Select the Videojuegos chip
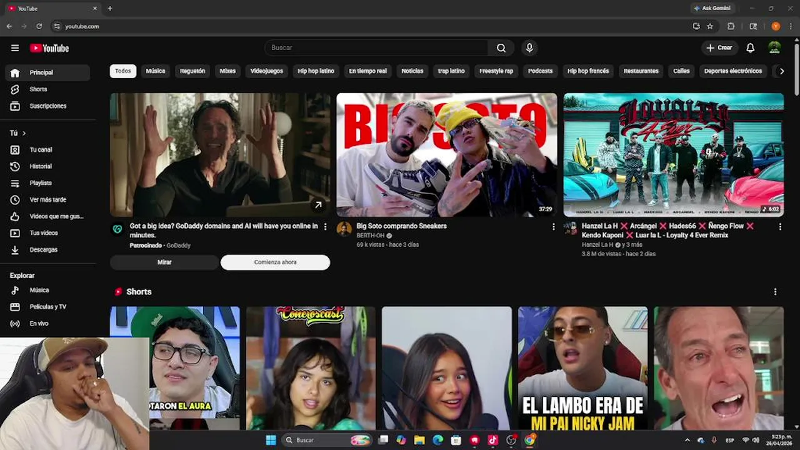Screen dimensions: 800x450 267,71
